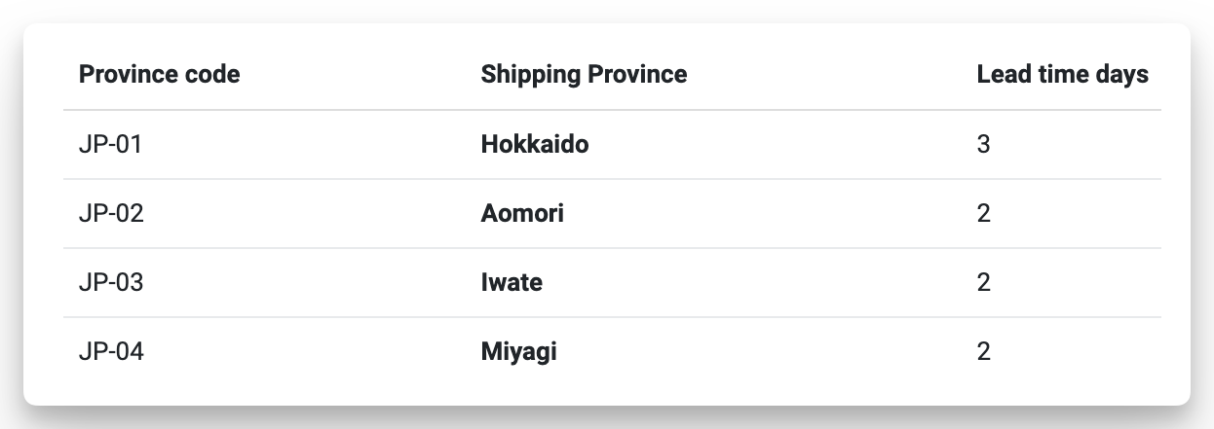Open the Miyagi province entry
Image resolution: width=1214 pixels, height=429 pixels.
[518, 352]
